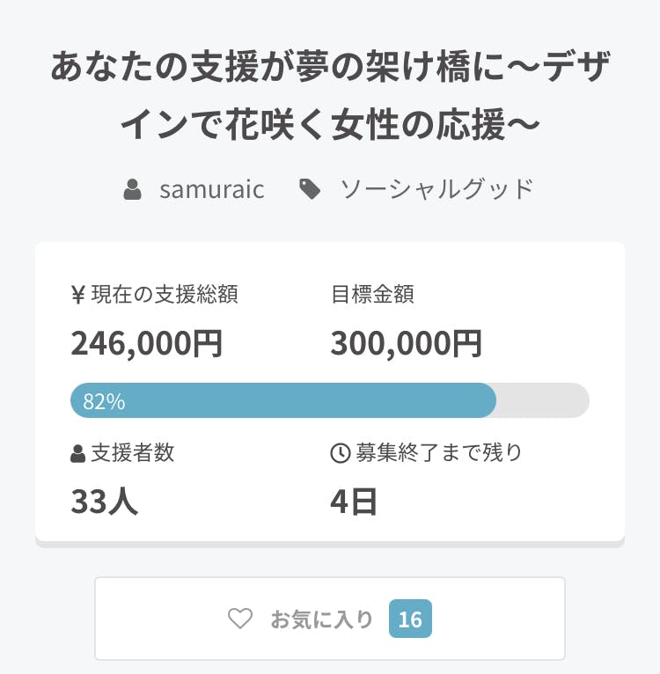Click the 246,000円 current funding amount
660x674 pixels.
146,342
